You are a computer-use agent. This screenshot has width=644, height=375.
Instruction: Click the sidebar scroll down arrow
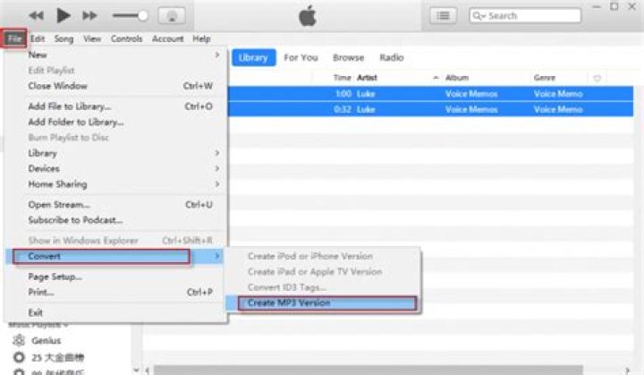click(136, 370)
